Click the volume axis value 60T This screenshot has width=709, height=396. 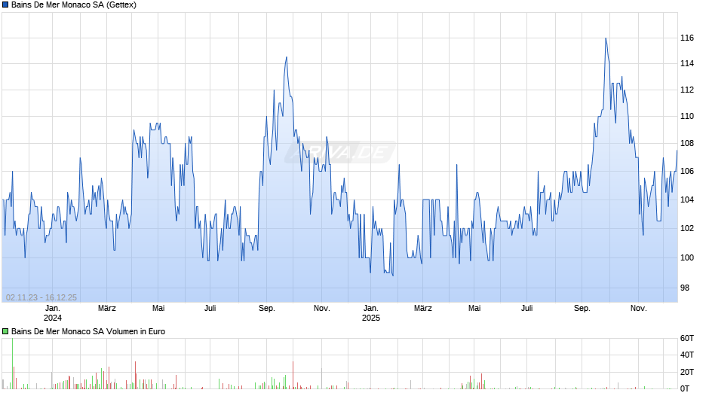tap(687, 338)
